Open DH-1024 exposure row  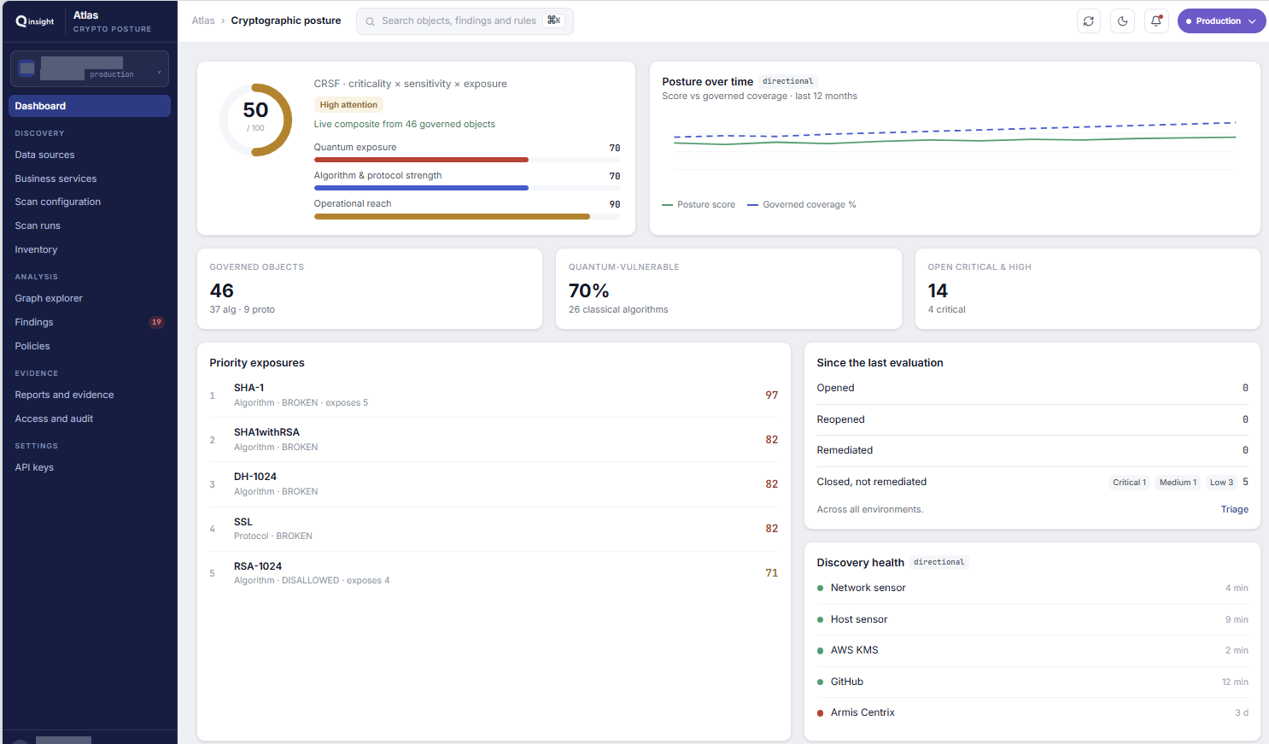click(x=494, y=483)
